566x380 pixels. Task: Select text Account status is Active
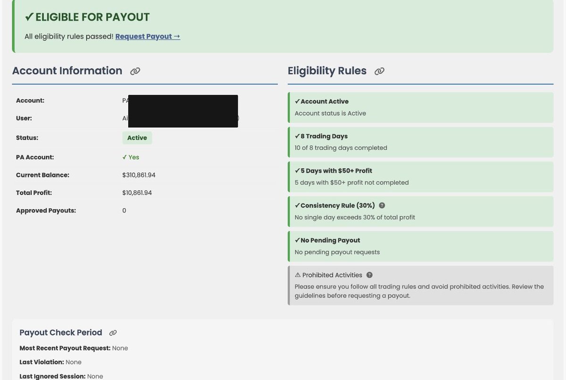[330, 113]
